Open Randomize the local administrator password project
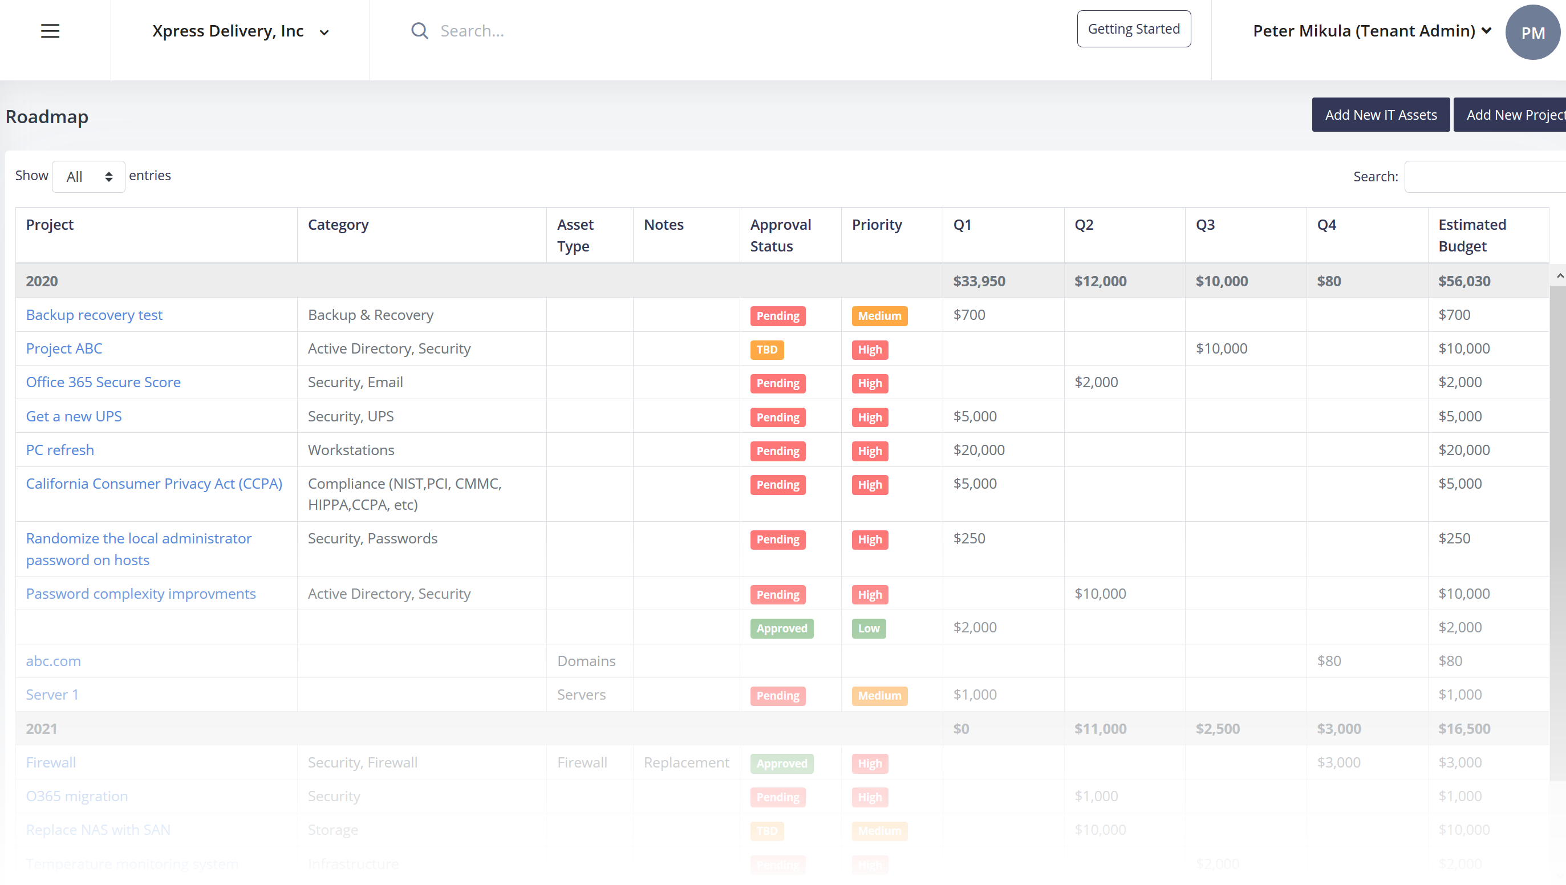 click(139, 549)
